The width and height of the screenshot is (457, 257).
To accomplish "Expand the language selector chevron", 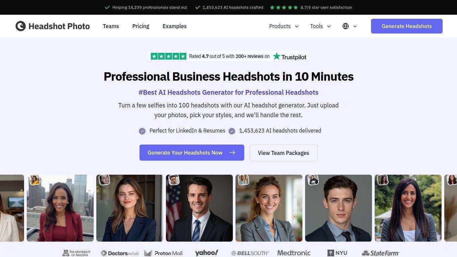I will (x=355, y=26).
